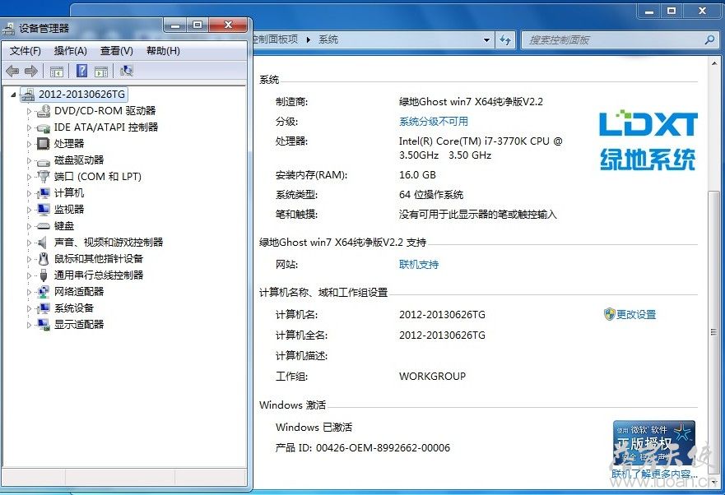
Task: Go back using the Device Manager toolbar arrow
Action: pos(12,72)
